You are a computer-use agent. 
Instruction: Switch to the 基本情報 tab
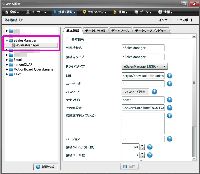point(73,31)
